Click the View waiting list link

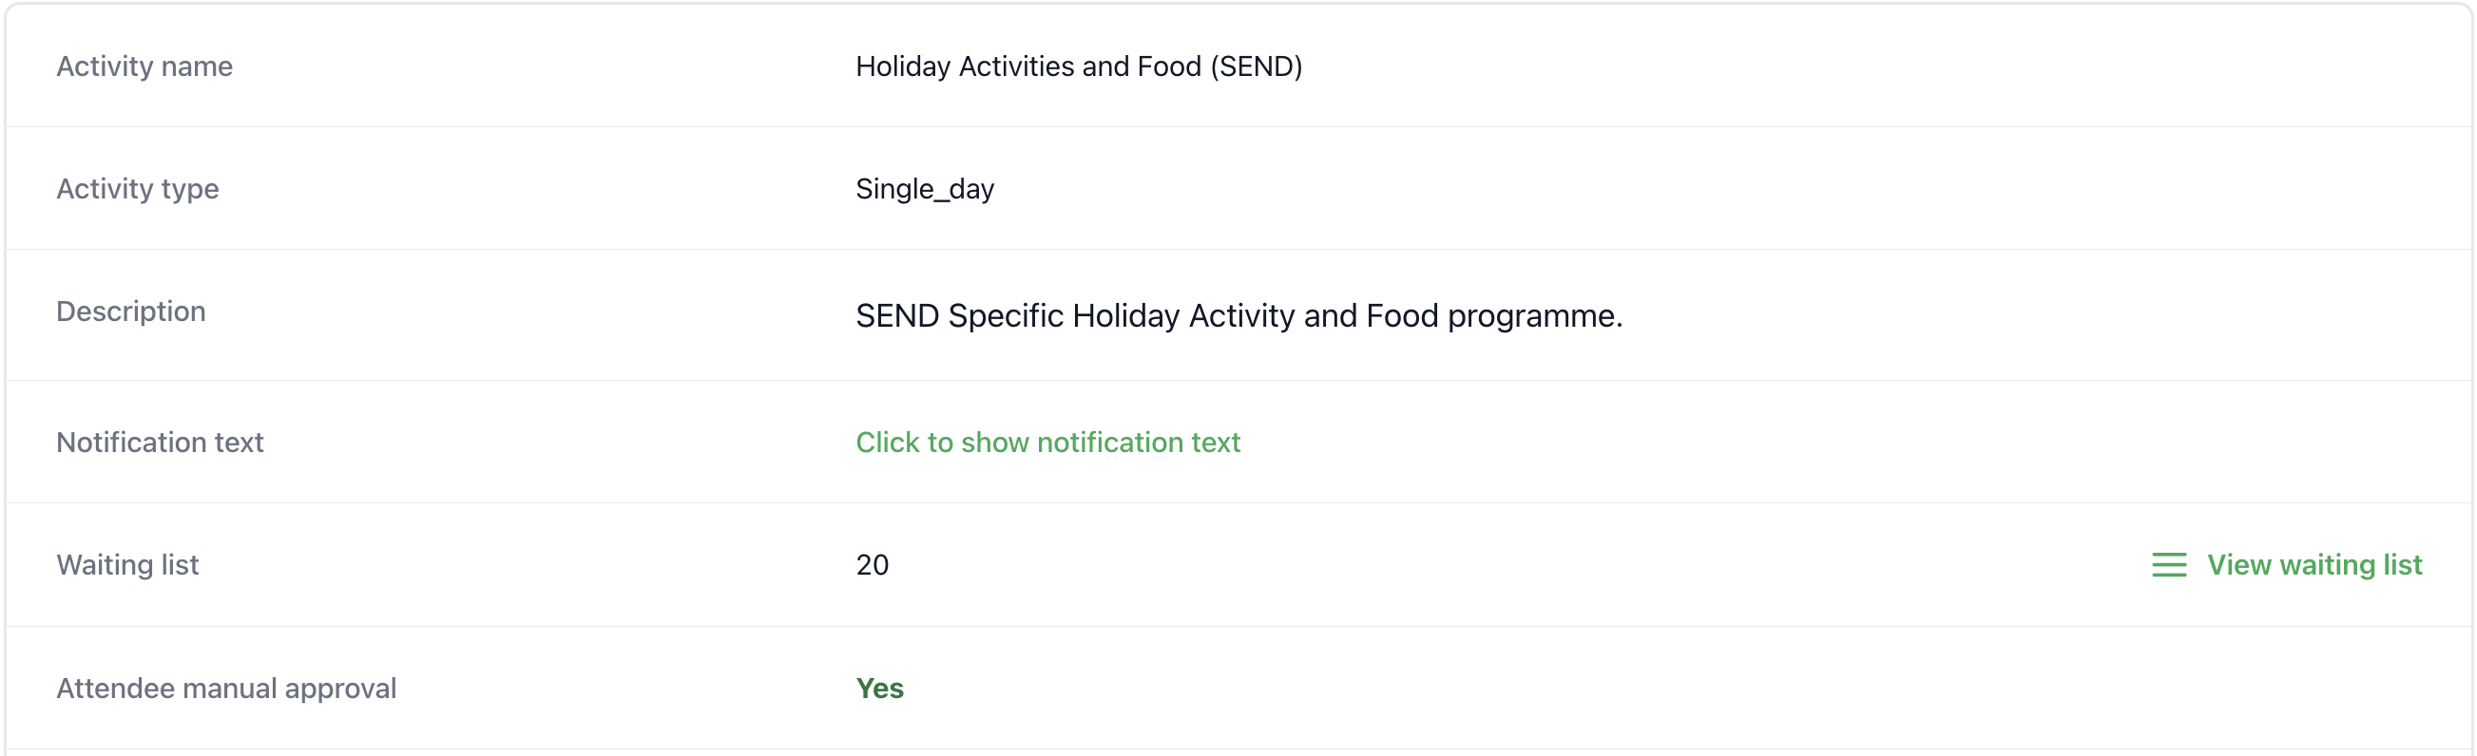point(2314,565)
